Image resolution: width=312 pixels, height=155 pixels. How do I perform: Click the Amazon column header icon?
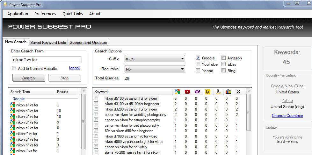coord(218,92)
